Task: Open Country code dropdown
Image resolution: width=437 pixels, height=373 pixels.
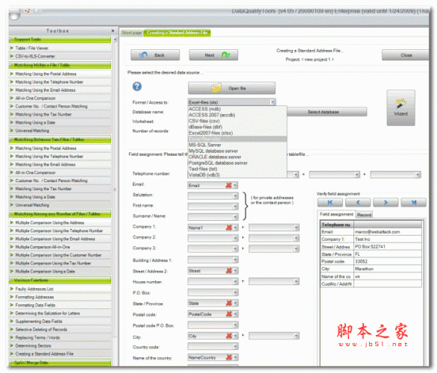Action: pyautogui.click(x=235, y=346)
